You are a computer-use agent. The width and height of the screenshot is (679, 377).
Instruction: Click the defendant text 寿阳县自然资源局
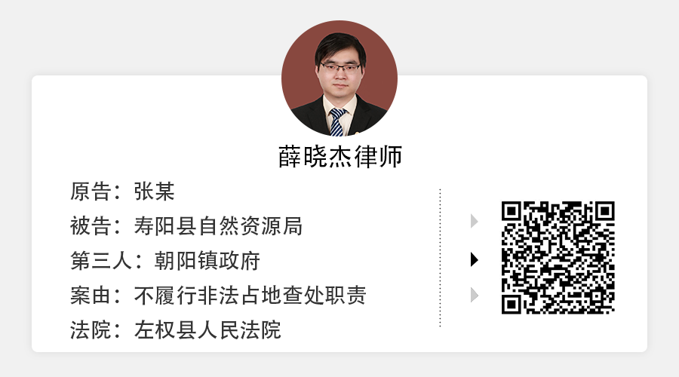(218, 226)
